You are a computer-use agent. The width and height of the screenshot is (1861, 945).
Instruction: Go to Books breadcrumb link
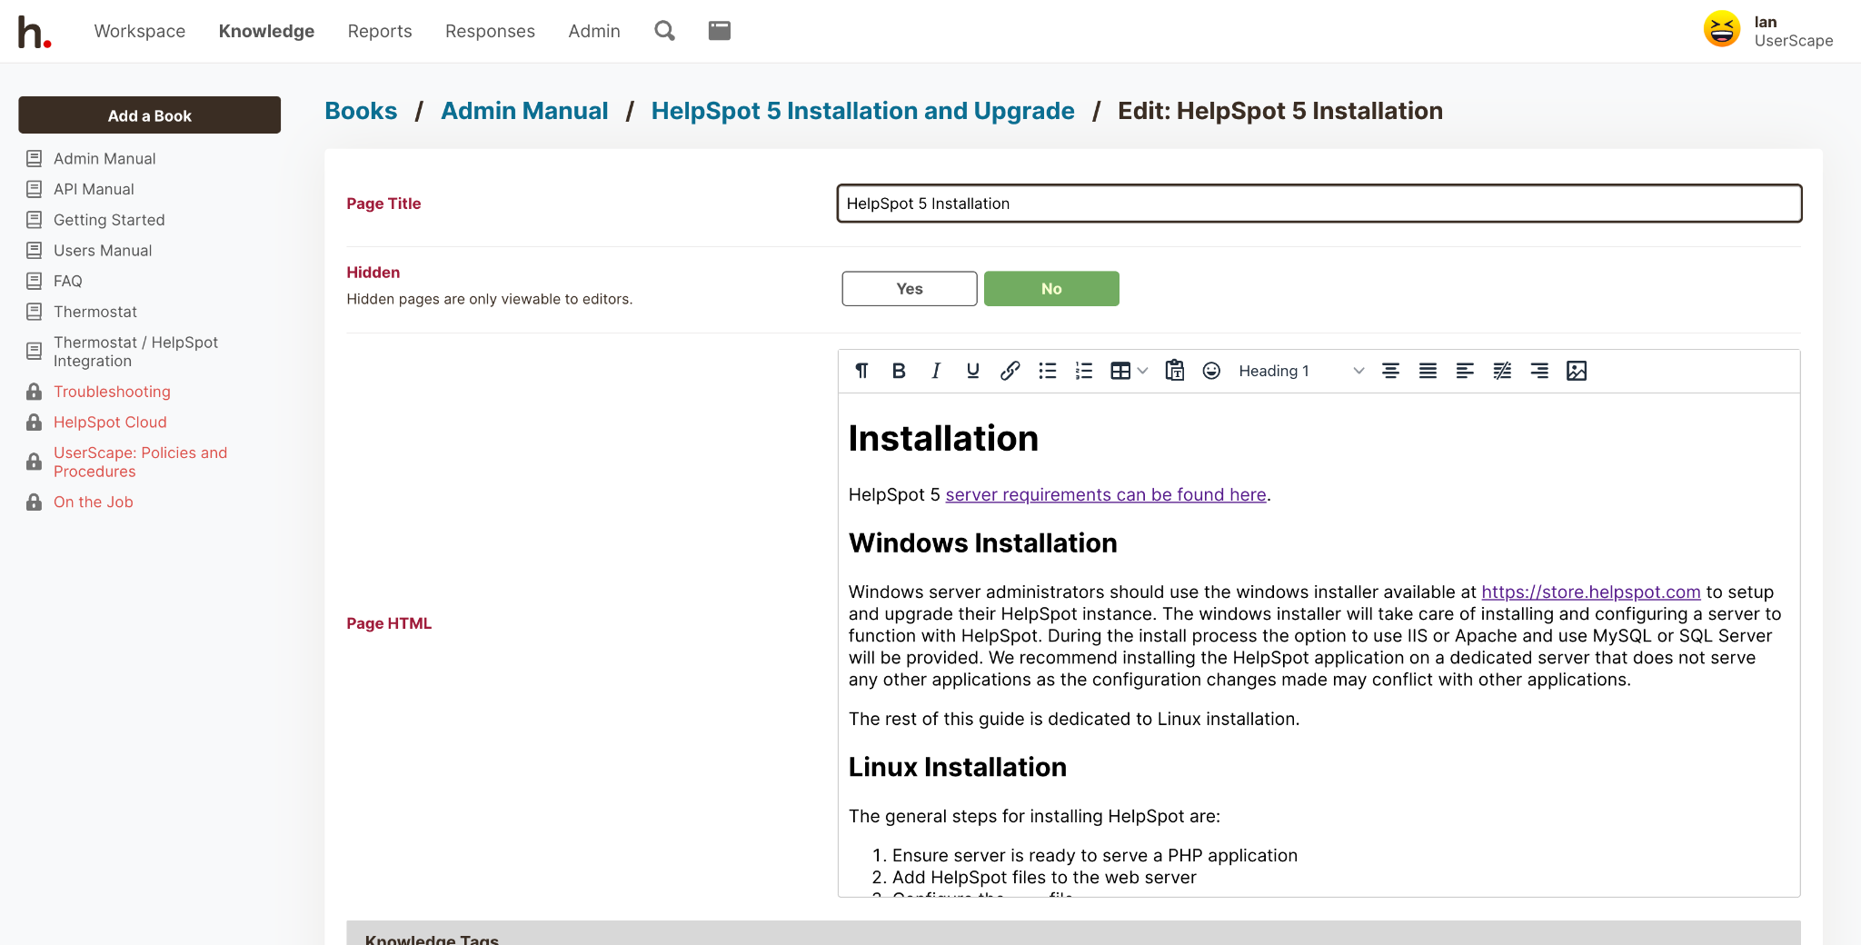(x=361, y=111)
